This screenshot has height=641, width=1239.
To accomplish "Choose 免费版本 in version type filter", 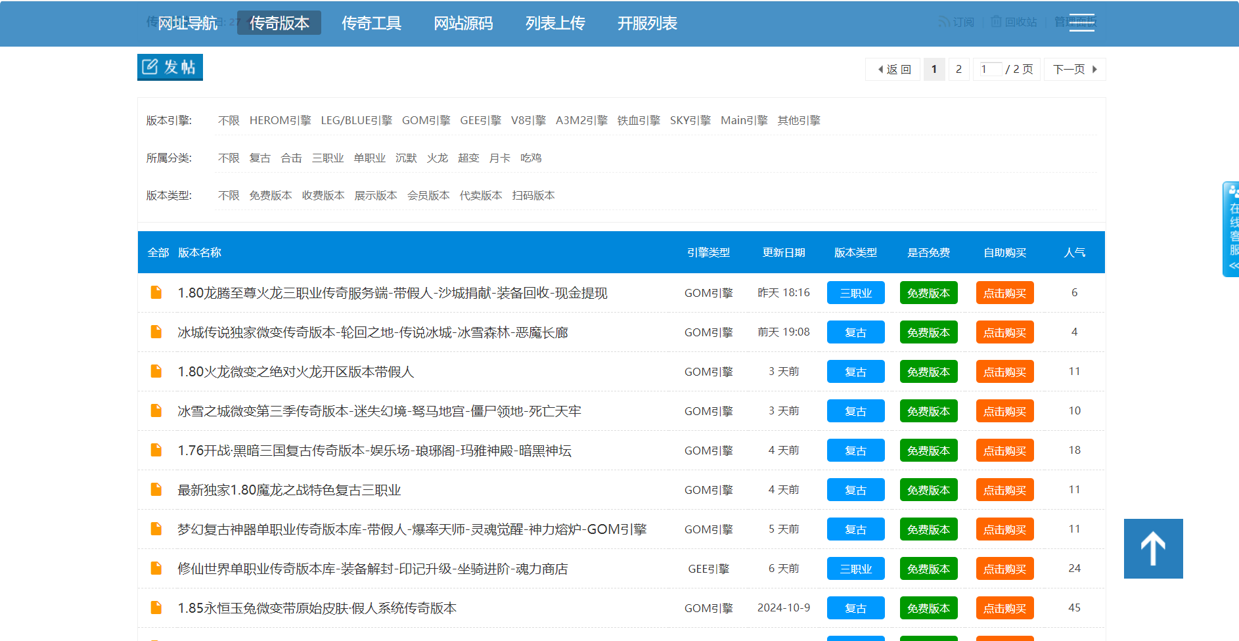I will (x=270, y=195).
